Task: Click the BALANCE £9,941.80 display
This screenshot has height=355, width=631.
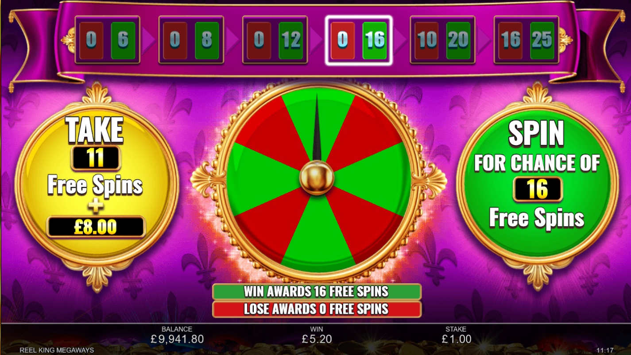Action: click(177, 336)
